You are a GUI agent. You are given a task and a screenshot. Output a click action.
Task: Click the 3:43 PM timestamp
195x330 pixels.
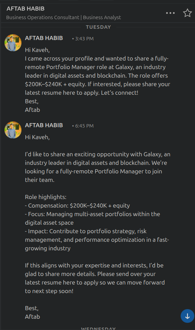click(83, 39)
